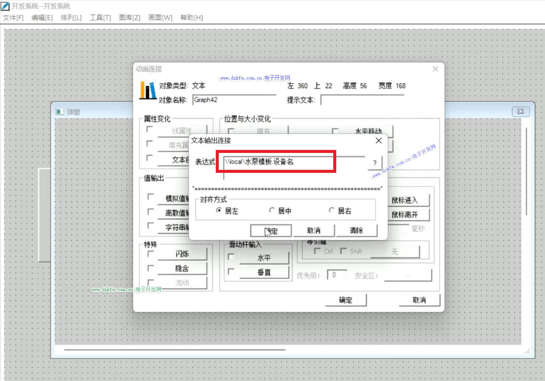Screen dimensions: 545x381
Task: Click the 隐含 button
Action: coord(182,268)
